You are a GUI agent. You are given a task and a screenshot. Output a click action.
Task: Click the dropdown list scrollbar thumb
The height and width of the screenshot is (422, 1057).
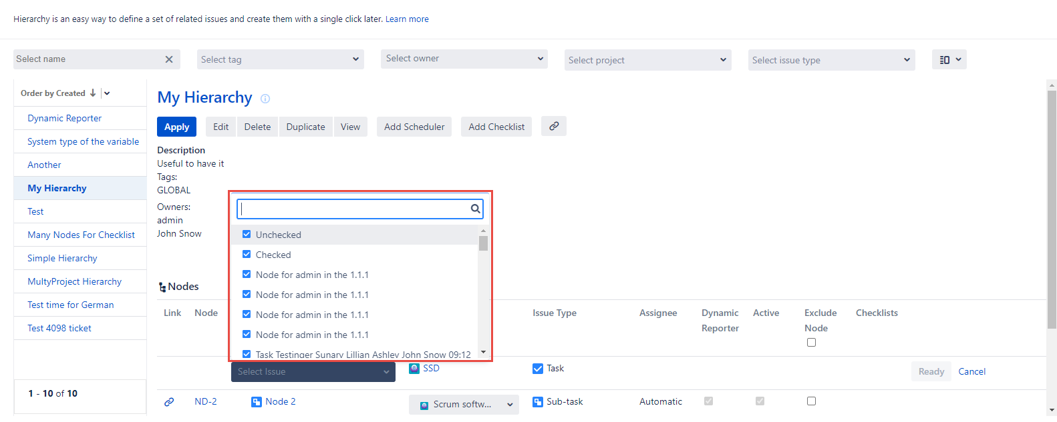click(x=483, y=243)
